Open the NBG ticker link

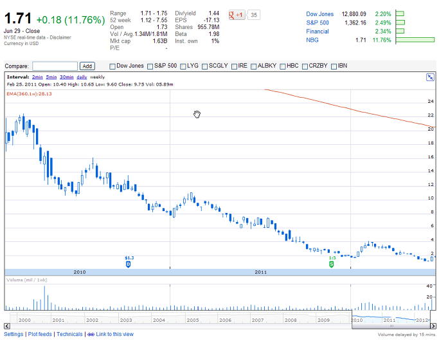(312, 40)
